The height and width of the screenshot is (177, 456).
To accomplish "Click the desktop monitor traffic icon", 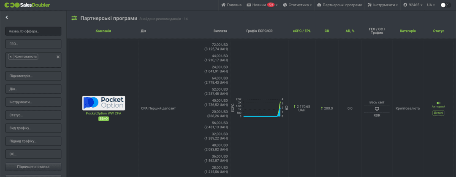I will (x=377, y=108).
